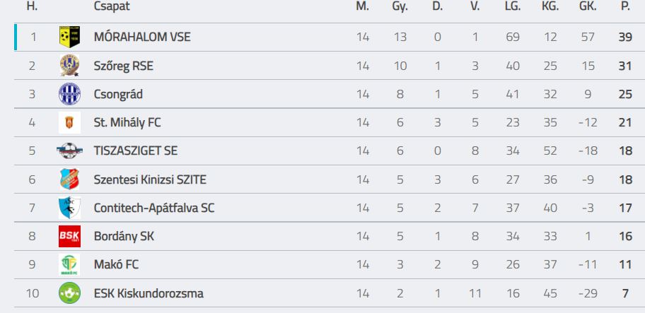Screen dimensions: 645x313
Task: Select the Bordány SK team name
Action: tap(124, 236)
